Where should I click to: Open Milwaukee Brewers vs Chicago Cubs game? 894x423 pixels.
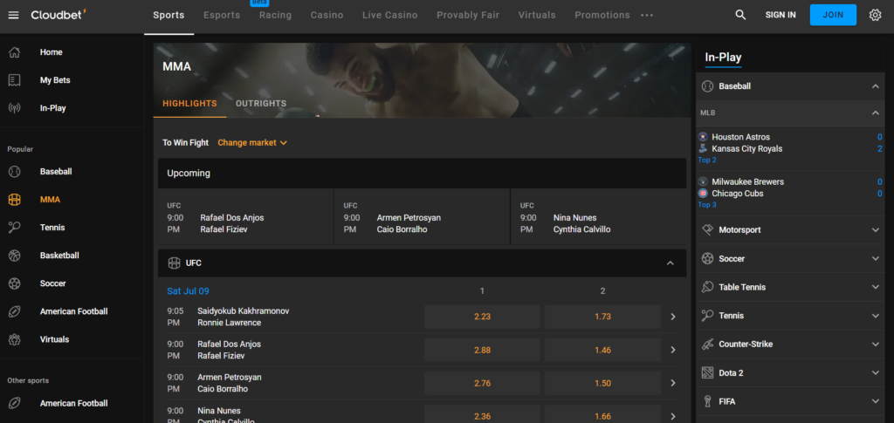(790, 193)
